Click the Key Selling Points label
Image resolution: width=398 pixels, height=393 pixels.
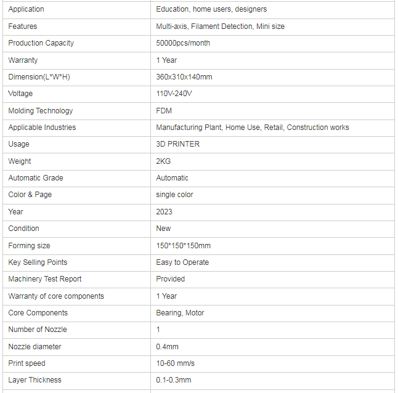38,262
